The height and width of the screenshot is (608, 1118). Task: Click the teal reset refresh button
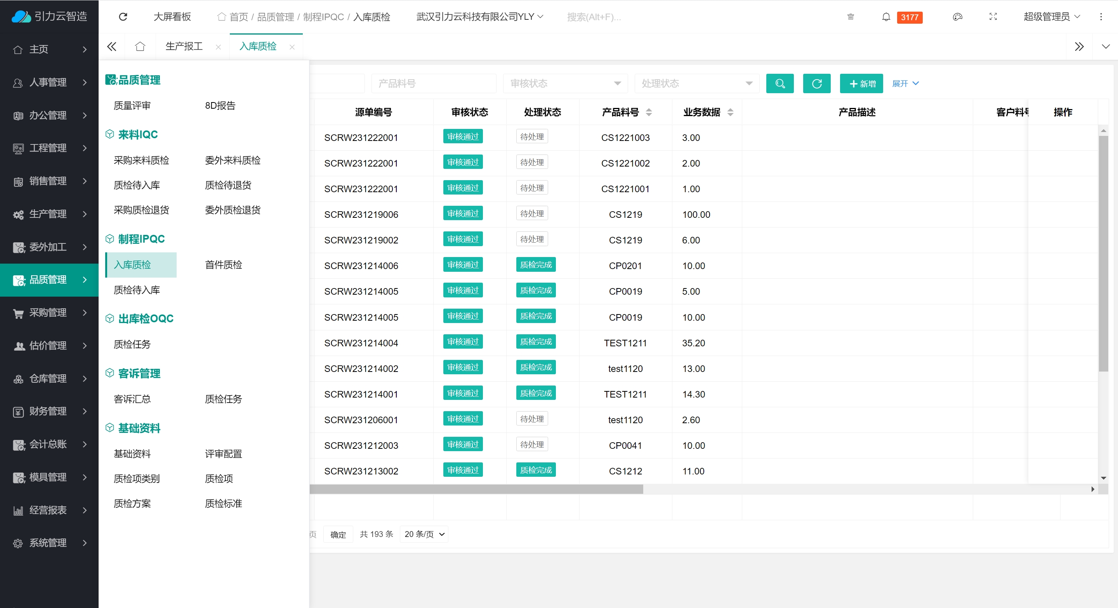click(816, 83)
